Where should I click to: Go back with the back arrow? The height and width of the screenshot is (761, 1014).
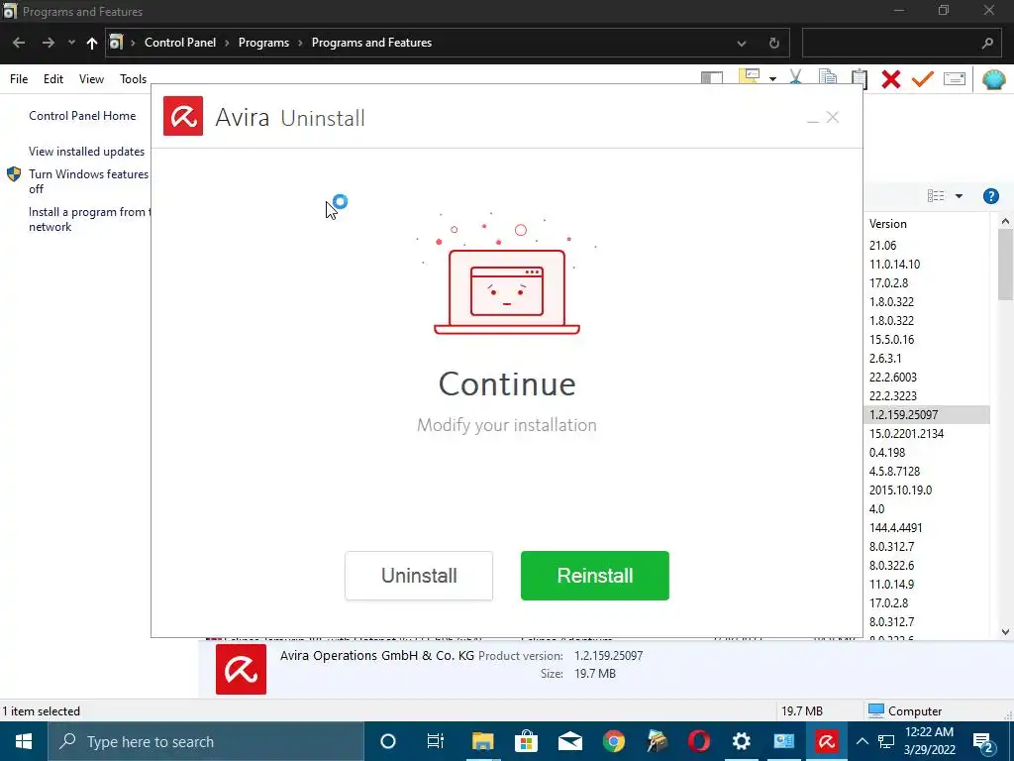(x=19, y=43)
